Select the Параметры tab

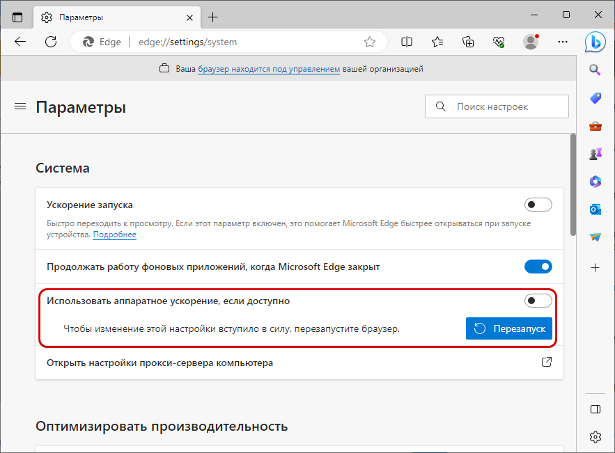coord(117,17)
